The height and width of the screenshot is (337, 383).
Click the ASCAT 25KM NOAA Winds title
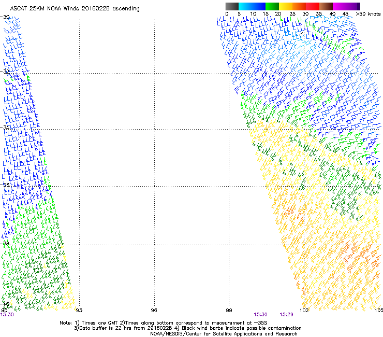pyautogui.click(x=75, y=9)
